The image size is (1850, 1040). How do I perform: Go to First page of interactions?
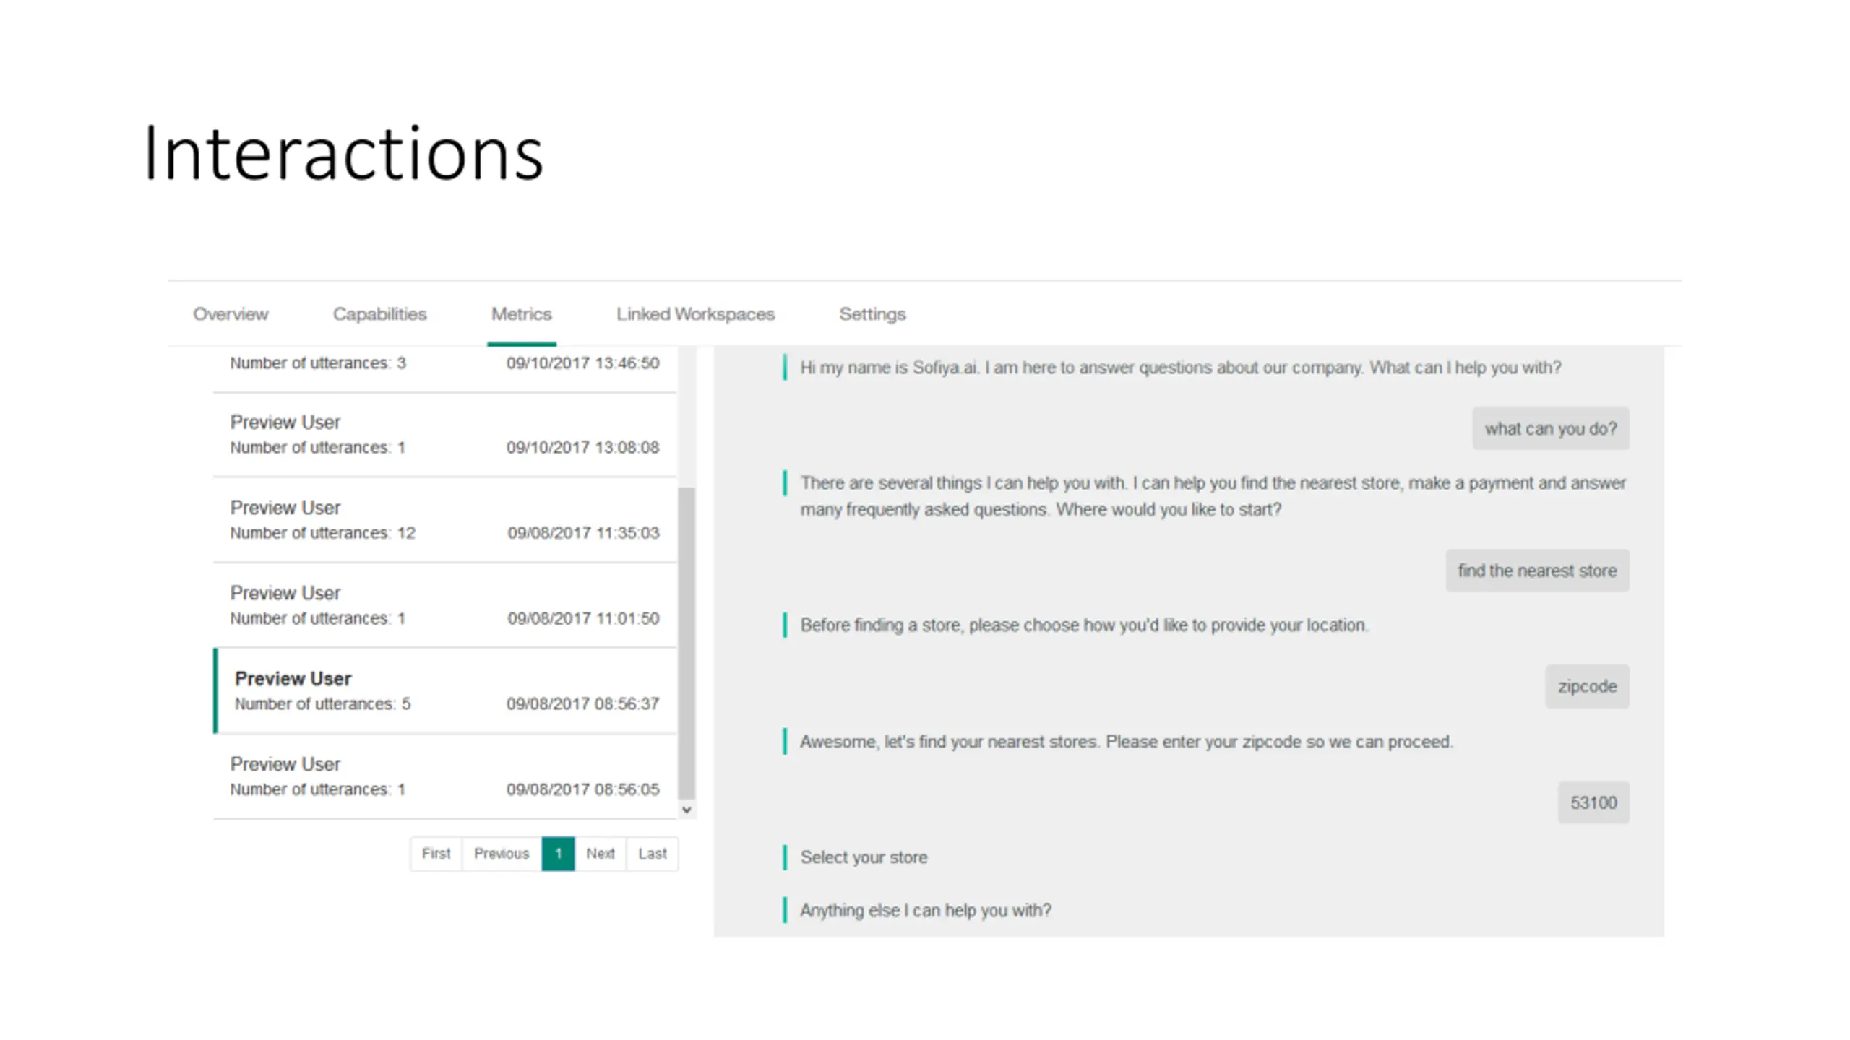tap(436, 854)
